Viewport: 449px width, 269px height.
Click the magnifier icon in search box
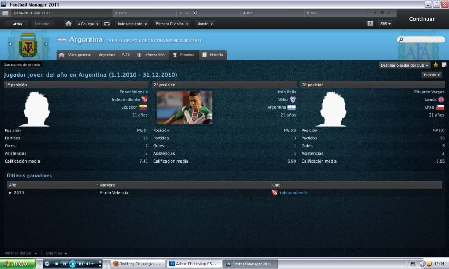[401, 39]
